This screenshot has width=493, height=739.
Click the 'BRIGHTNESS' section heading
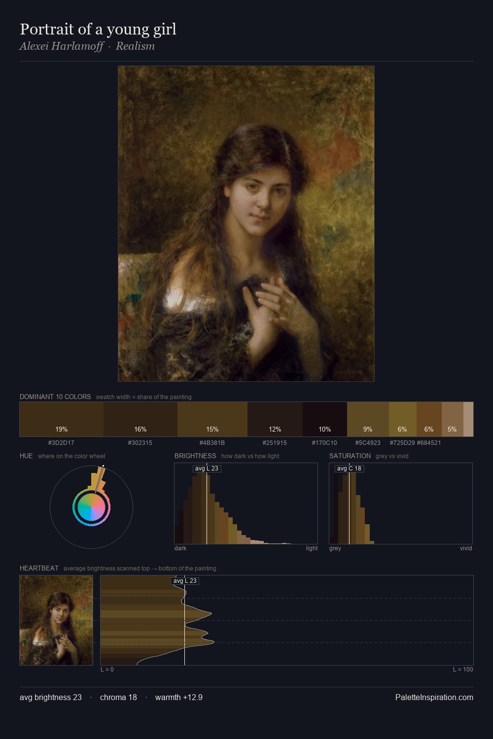(x=195, y=456)
